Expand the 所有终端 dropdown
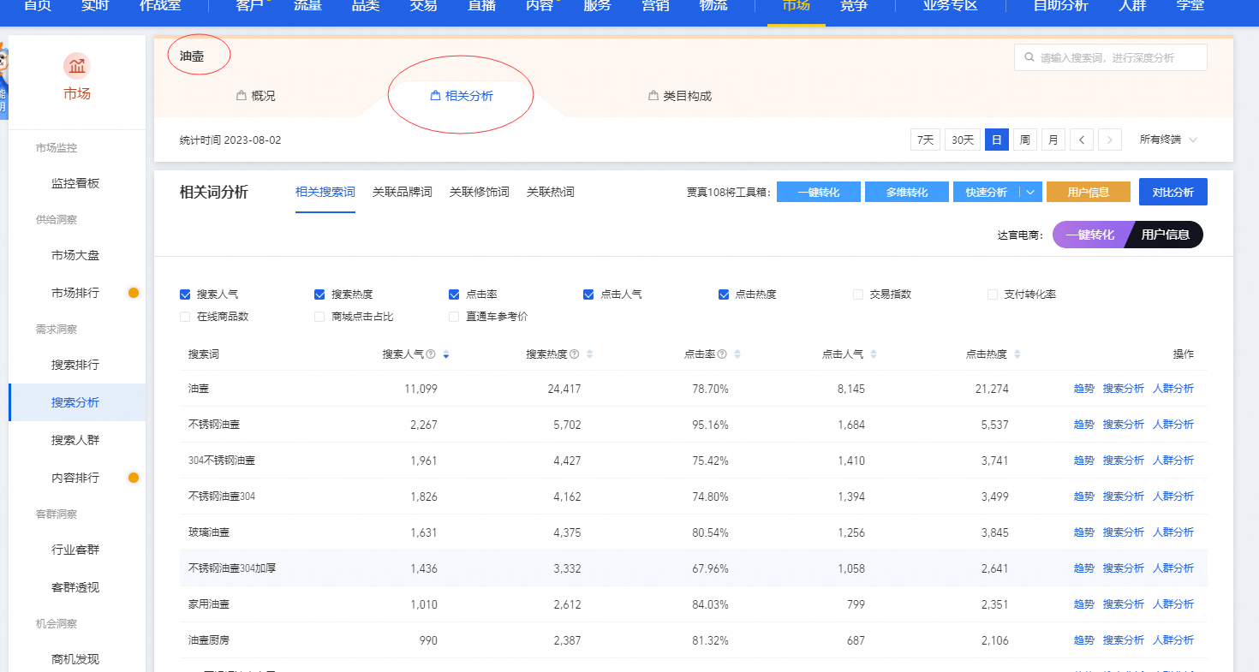 1168,140
